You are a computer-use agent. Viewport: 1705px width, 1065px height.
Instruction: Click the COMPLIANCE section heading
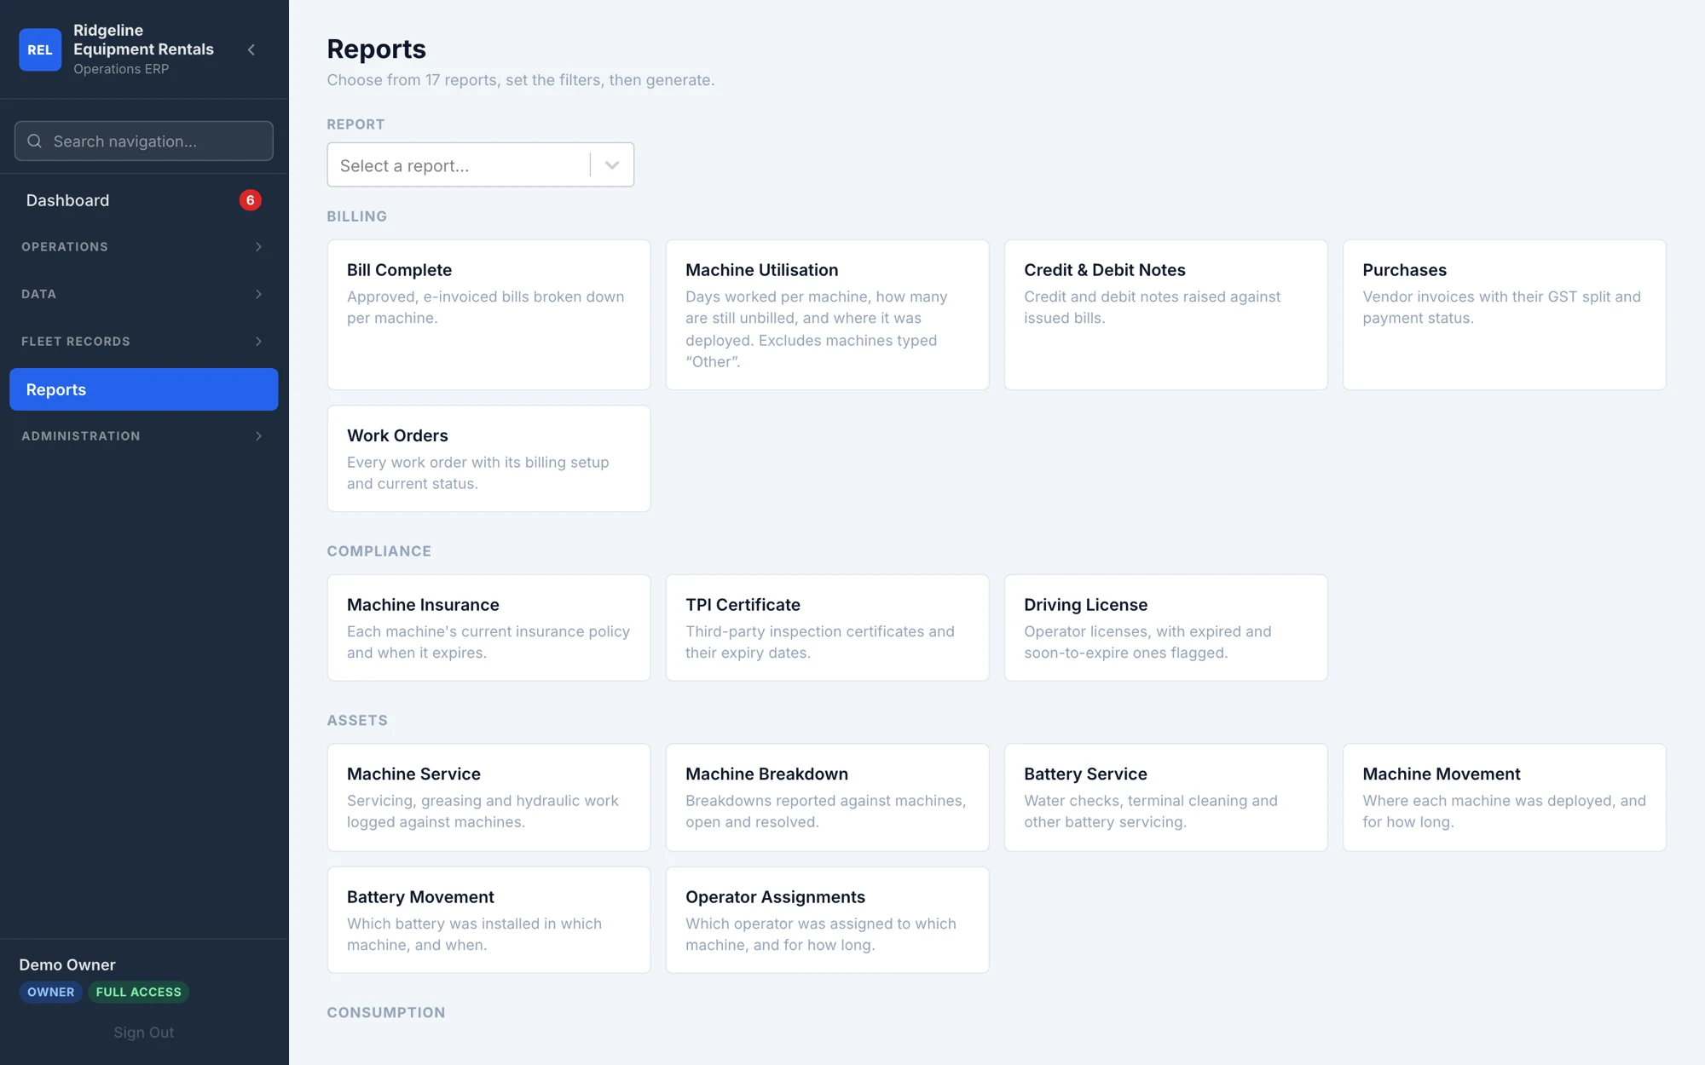click(379, 551)
